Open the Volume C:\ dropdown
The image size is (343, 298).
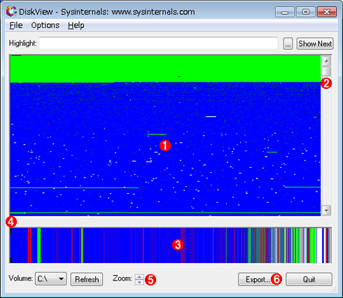tap(50, 278)
